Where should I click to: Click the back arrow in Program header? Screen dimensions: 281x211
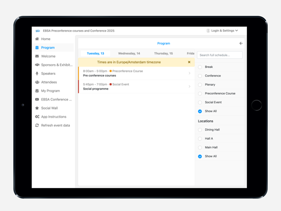[241, 43]
